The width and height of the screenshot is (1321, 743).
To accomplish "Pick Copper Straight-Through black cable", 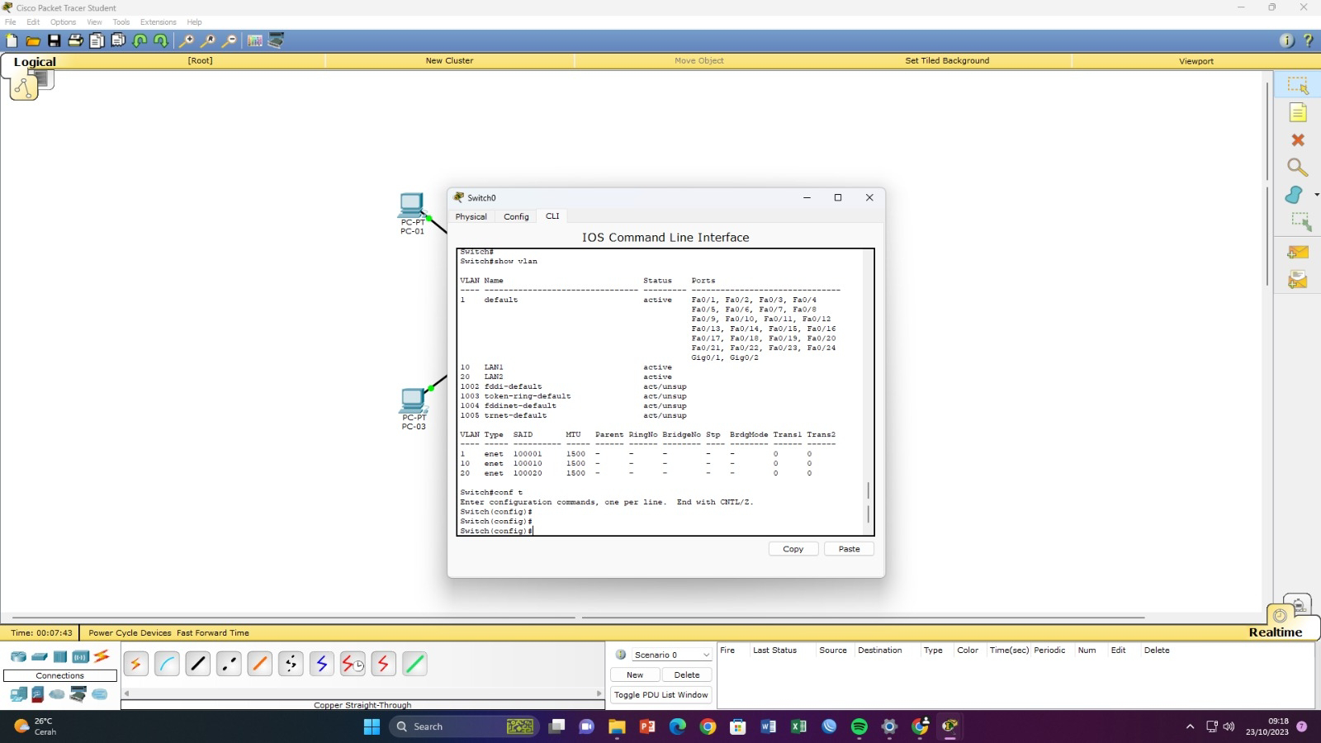I will [198, 664].
